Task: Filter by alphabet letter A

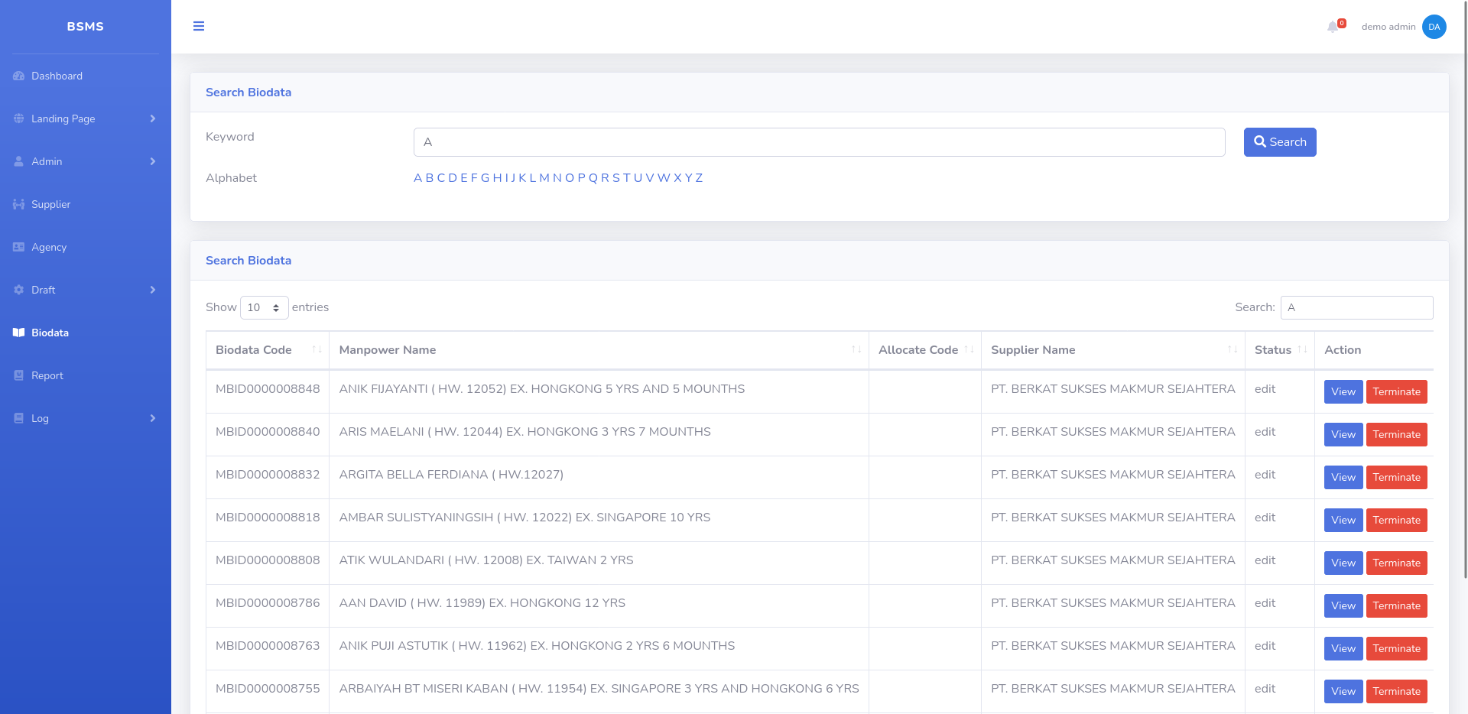Action: 417,178
